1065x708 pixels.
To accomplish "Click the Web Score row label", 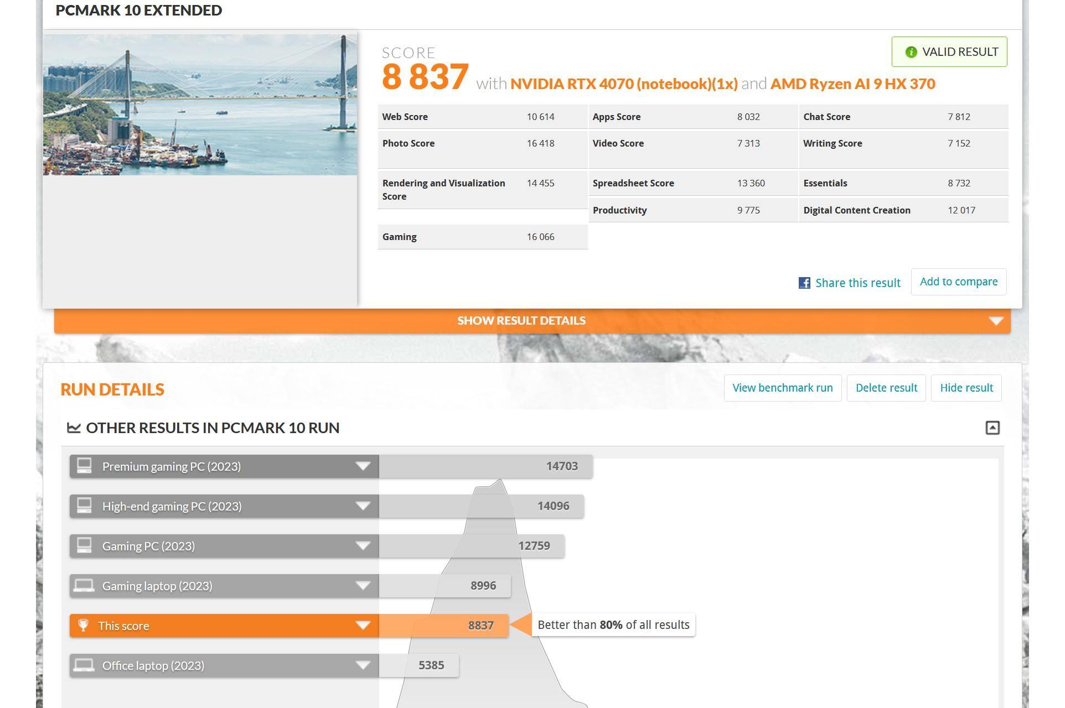I will [405, 117].
